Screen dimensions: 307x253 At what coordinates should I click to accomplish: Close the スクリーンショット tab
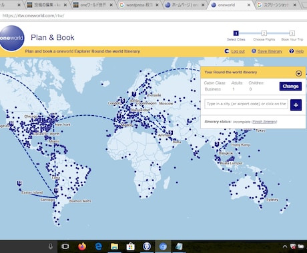tap(295, 5)
